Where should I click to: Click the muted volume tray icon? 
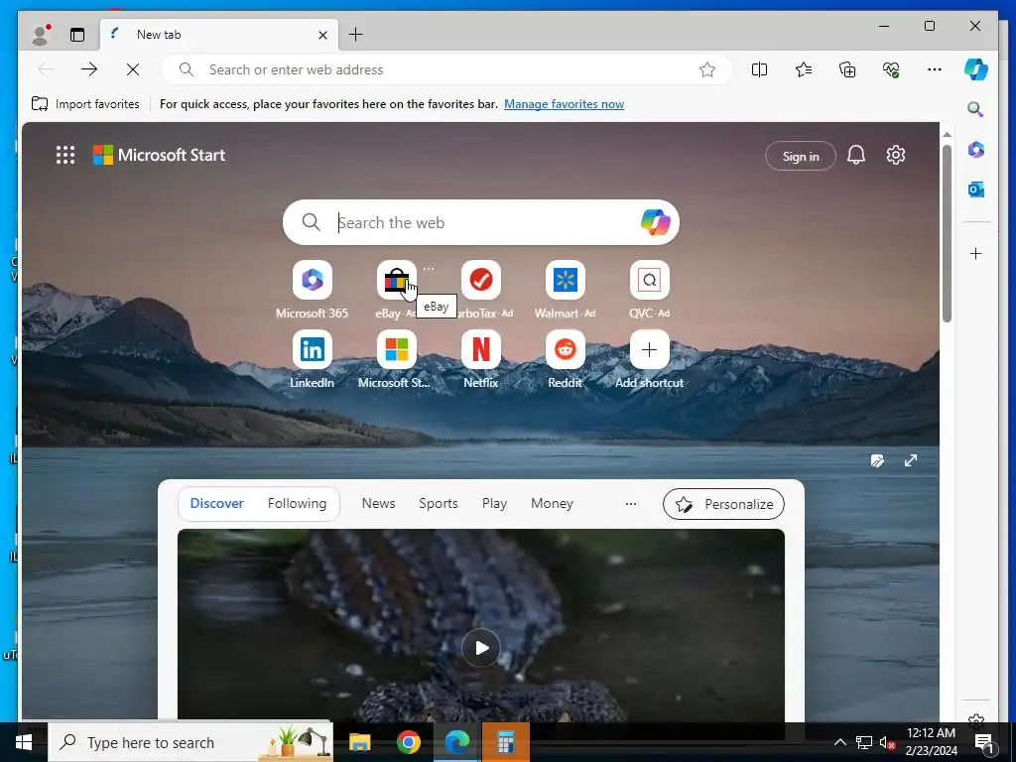coord(888,742)
